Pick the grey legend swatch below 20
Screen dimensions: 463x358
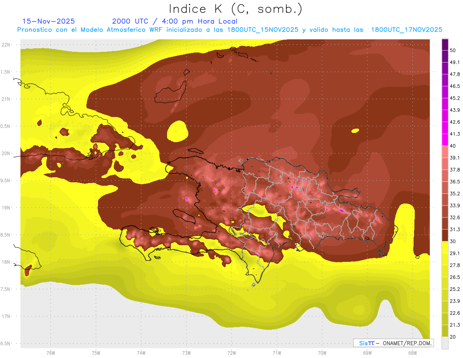(445, 343)
